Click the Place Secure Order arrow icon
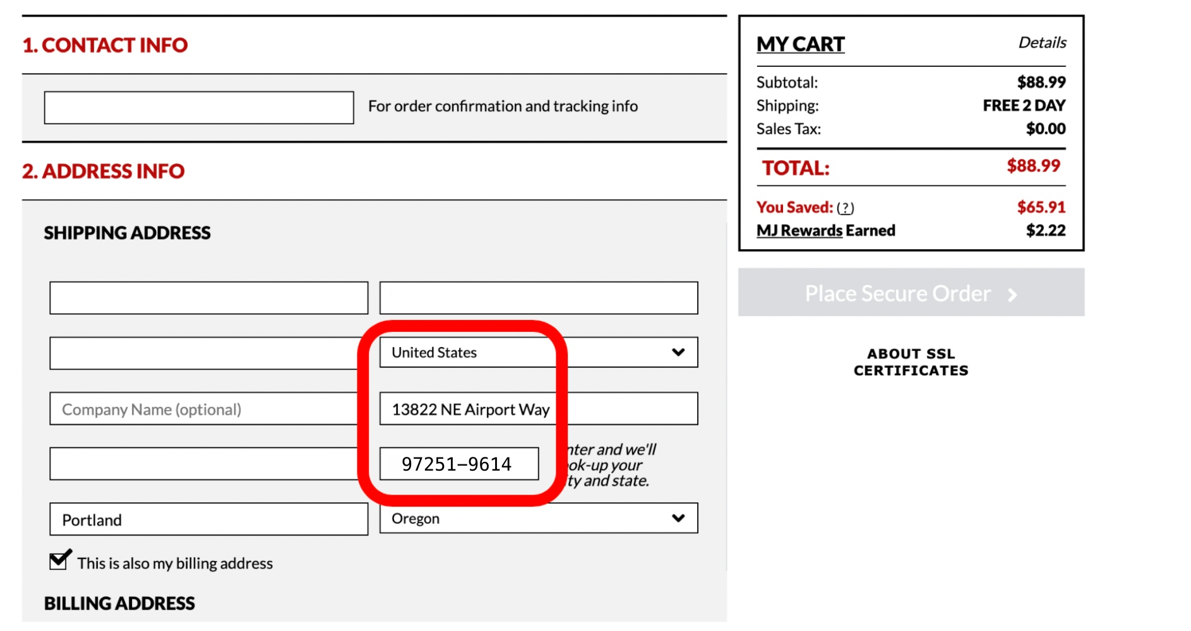The width and height of the screenshot is (1191, 631). tap(1012, 295)
